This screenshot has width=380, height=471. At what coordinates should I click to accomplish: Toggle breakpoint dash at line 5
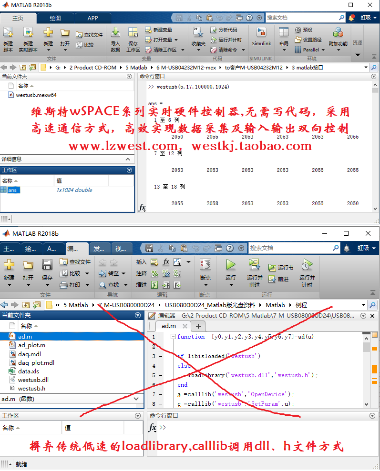pos(161,375)
